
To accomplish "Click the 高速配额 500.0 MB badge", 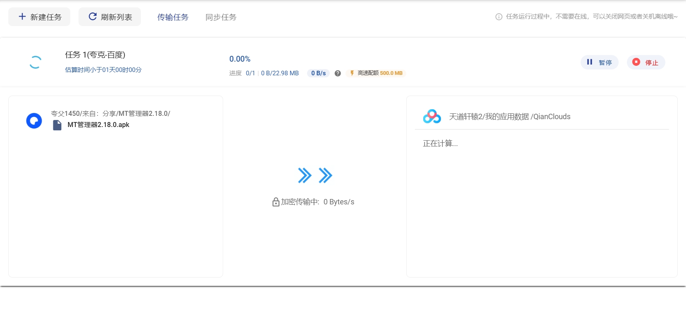I will [x=376, y=73].
